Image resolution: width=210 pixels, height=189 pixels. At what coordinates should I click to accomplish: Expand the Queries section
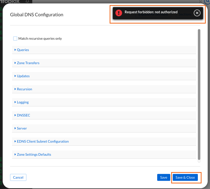click(x=23, y=50)
